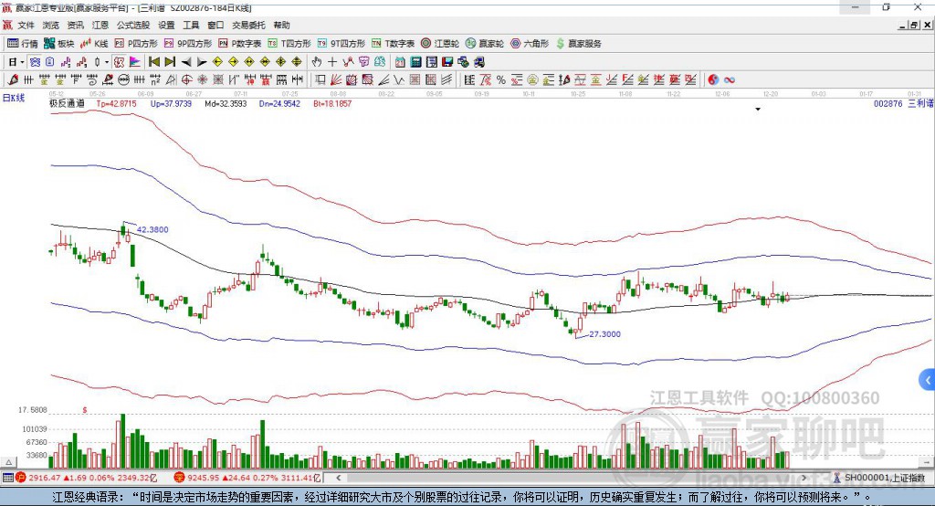Viewport: 935px width, 506px height.
Task: Click the Shenzhen index 9245.95 status entry
Action: (248, 478)
